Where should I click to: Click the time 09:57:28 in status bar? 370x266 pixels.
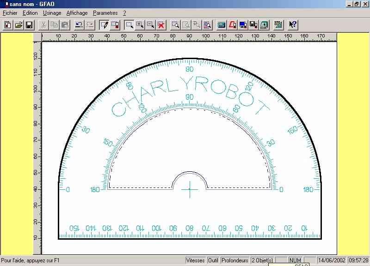(358, 260)
